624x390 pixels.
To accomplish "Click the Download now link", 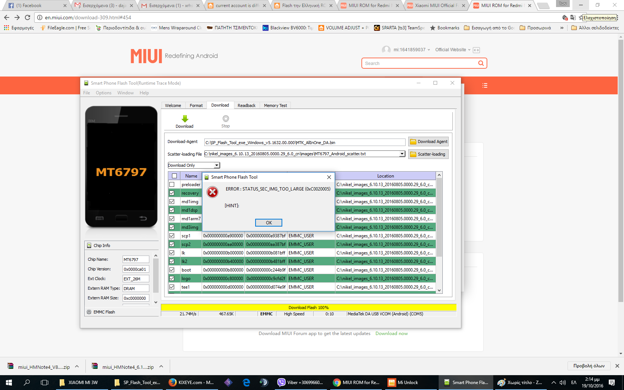I will click(391, 334).
